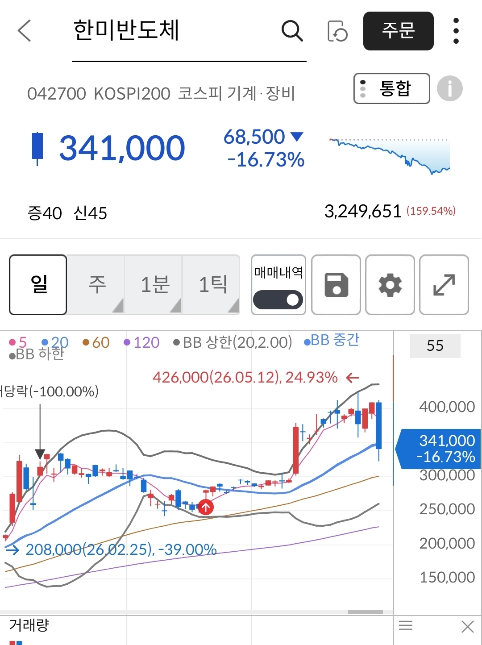
Task: Tap the BB 중간 legend label
Action: click(x=331, y=340)
